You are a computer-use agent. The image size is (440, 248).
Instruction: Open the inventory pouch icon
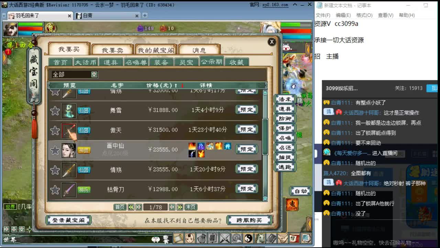coord(201,238)
